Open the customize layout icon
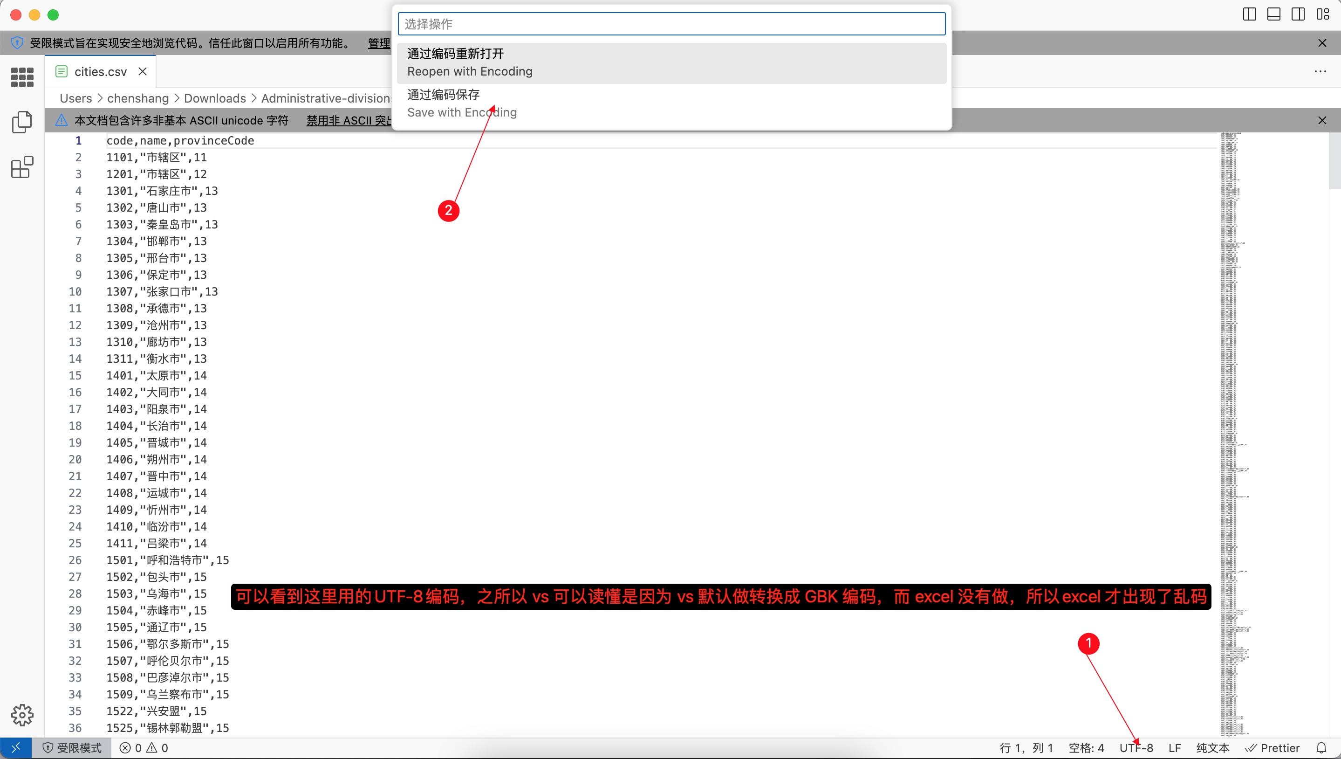Screen dimensions: 1341x759 1322,14
